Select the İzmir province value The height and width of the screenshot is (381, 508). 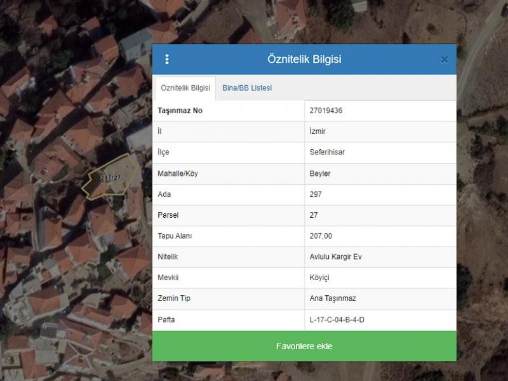click(317, 131)
